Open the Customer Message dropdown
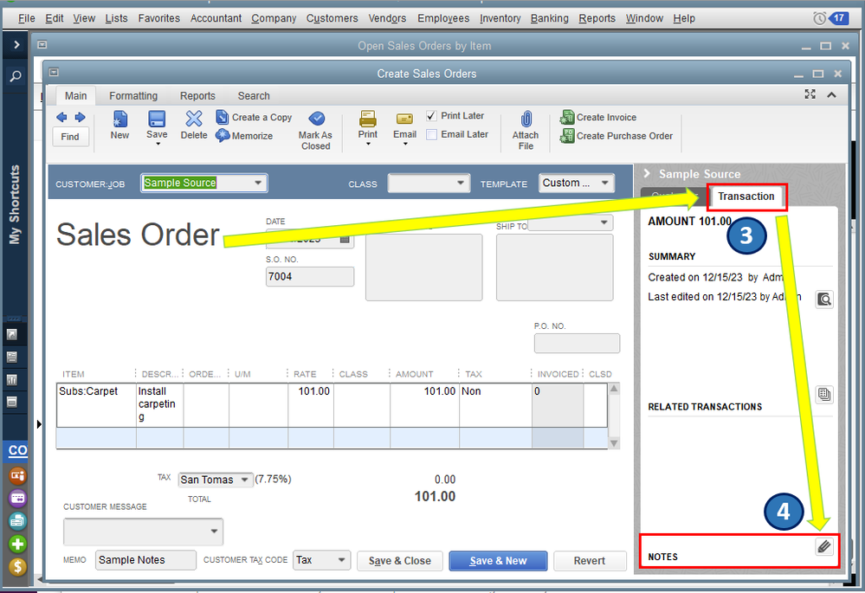 (x=214, y=532)
